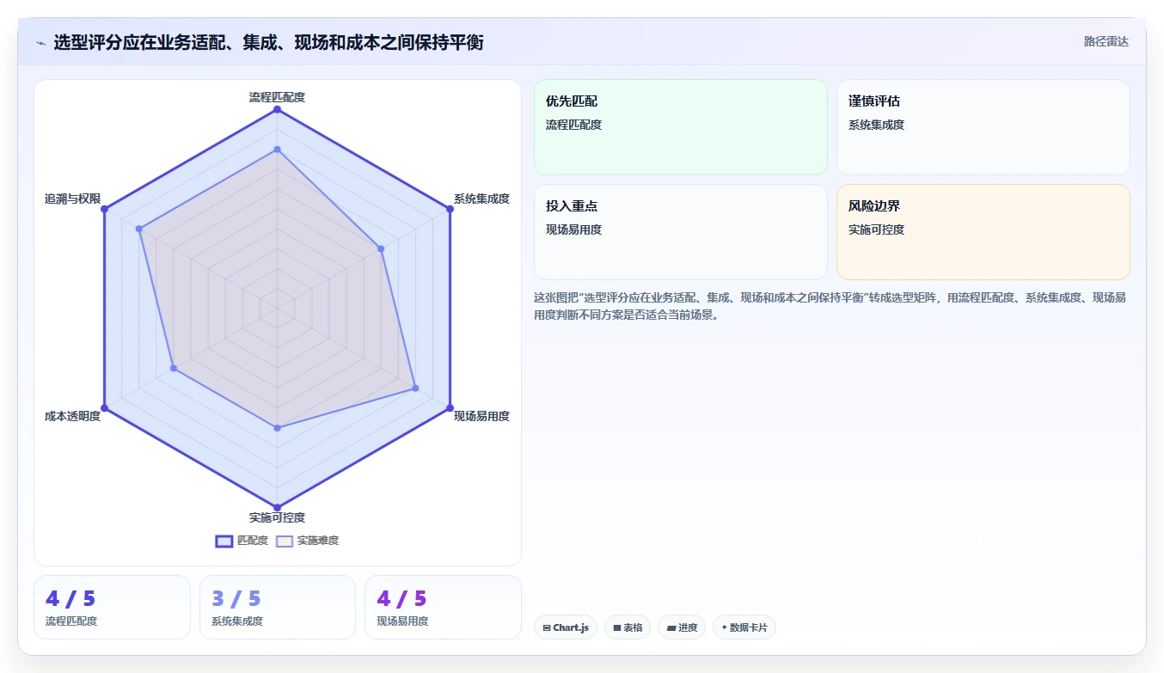This screenshot has width=1164, height=673.
Task: Click the 实施可控度 radar axis label
Action: (277, 517)
